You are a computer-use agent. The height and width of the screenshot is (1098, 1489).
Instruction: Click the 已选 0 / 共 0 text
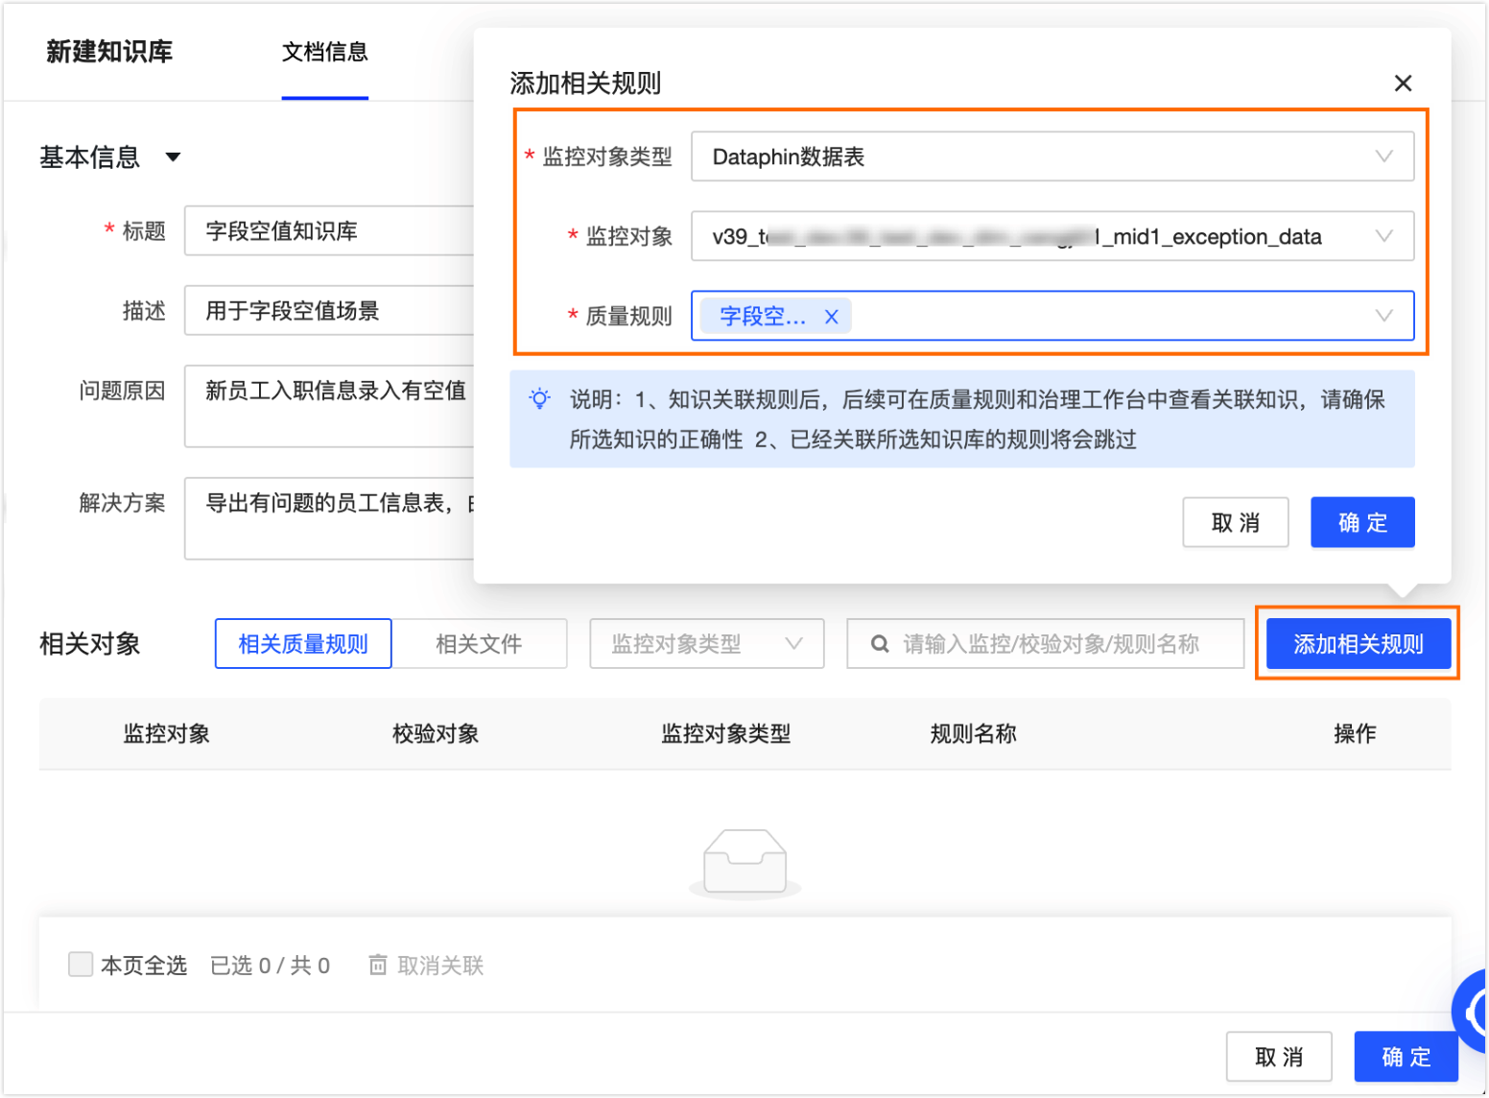(270, 966)
